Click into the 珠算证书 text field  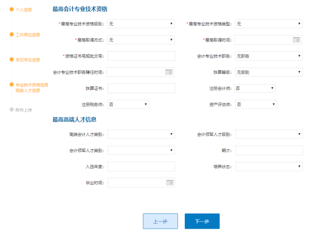[x=141, y=88]
